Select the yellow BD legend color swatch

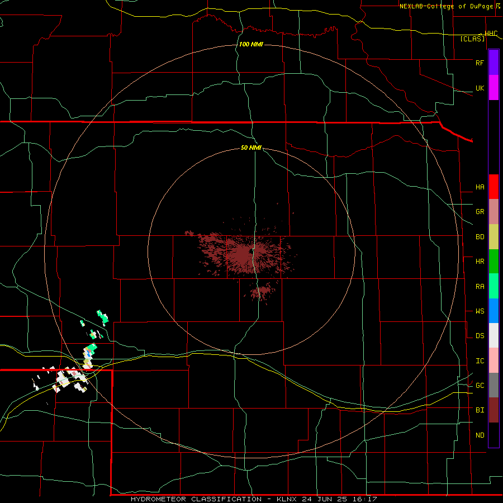[x=493, y=237]
